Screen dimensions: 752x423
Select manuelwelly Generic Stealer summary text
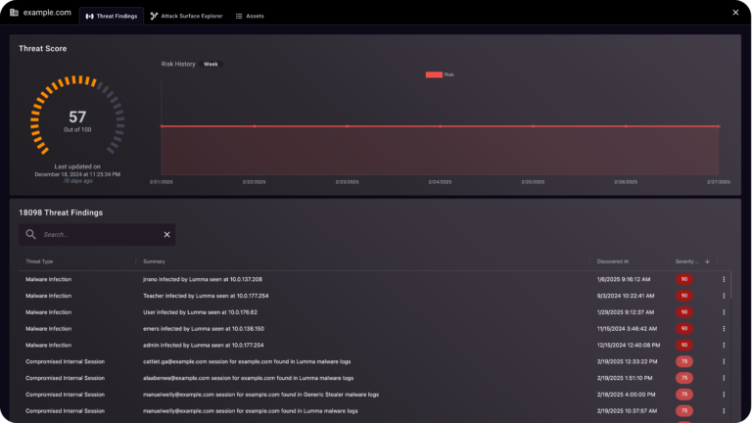260,395
